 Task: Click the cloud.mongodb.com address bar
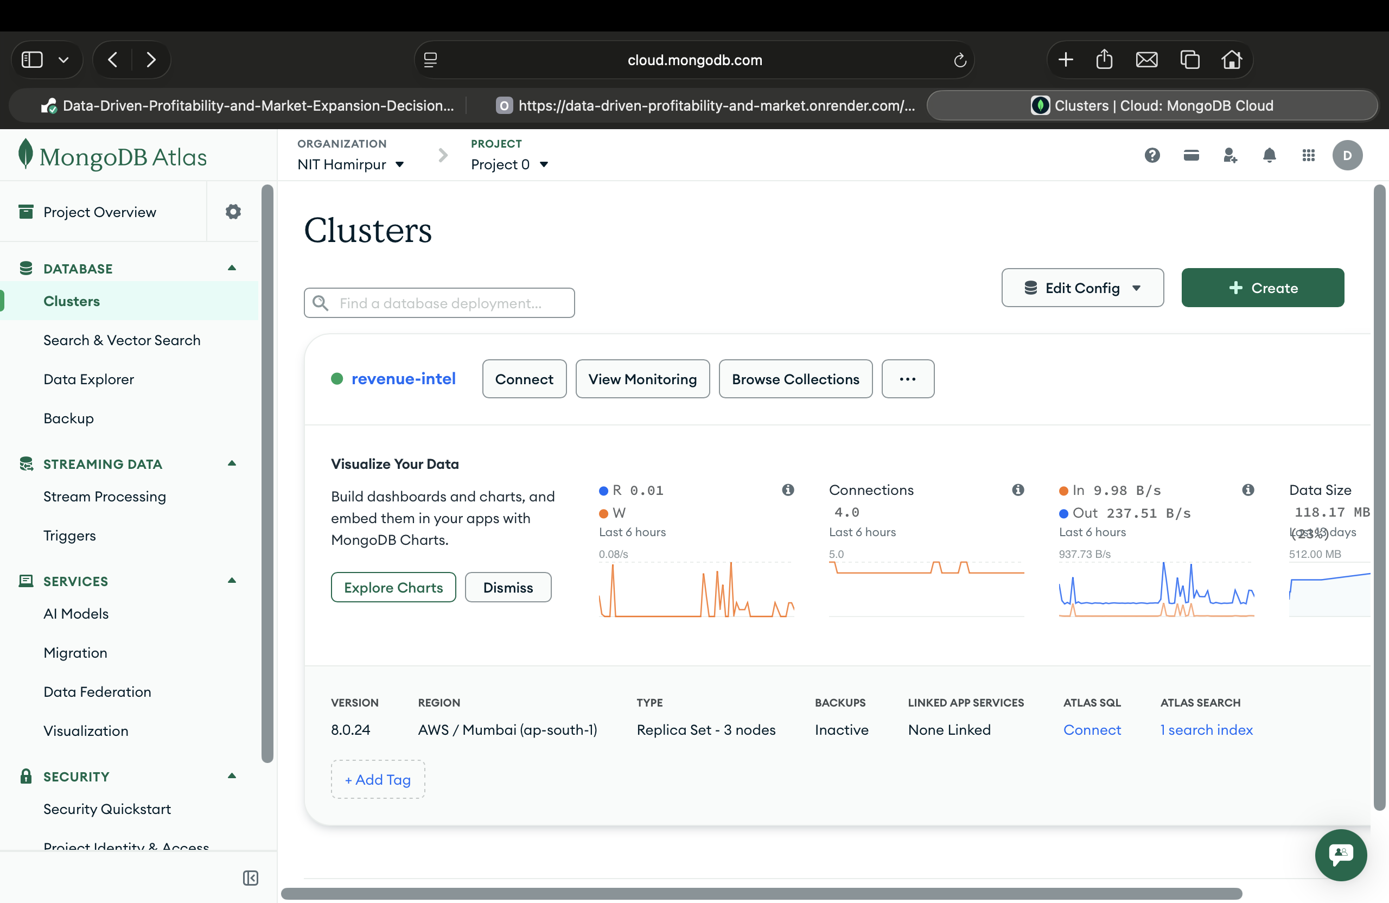(694, 60)
